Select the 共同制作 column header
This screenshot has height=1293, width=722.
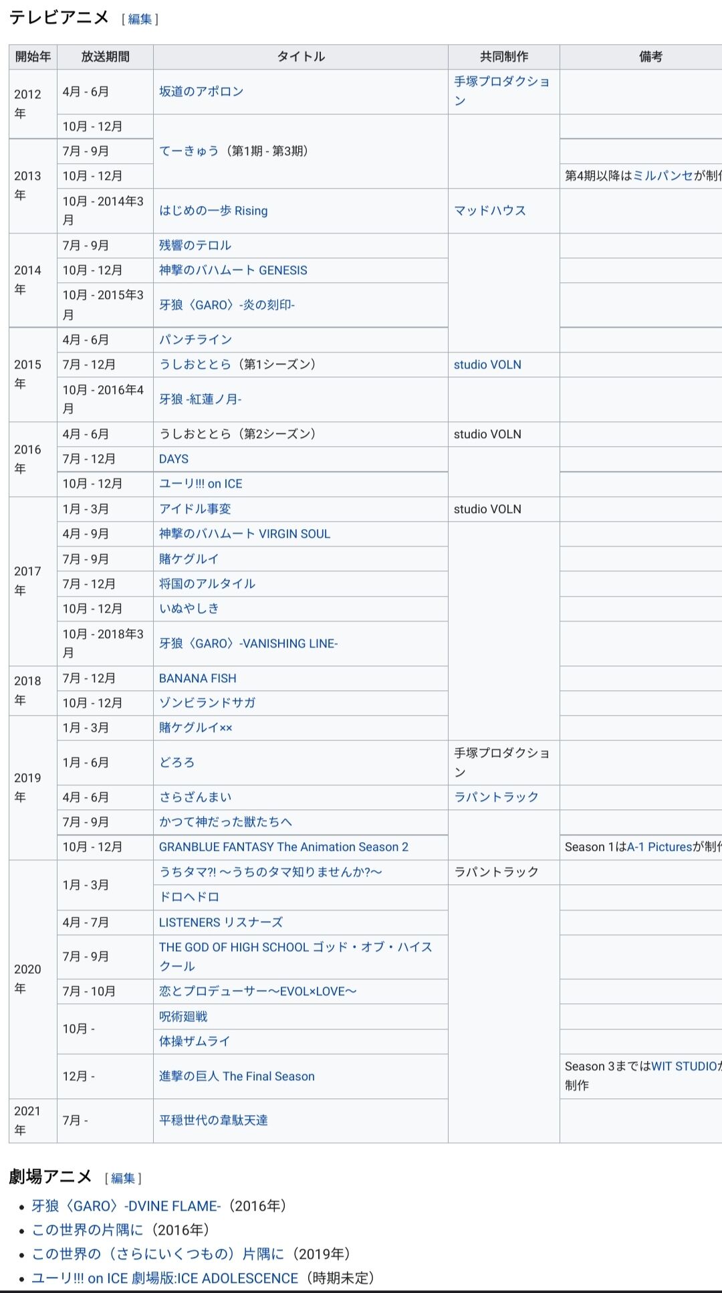coord(504,57)
